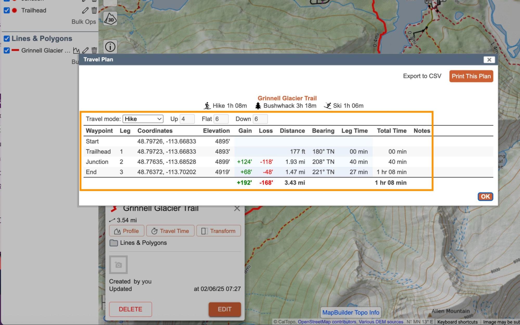Image resolution: width=520 pixels, height=325 pixels.
Task: Click the map info circle icon
Action: pyautogui.click(x=110, y=47)
